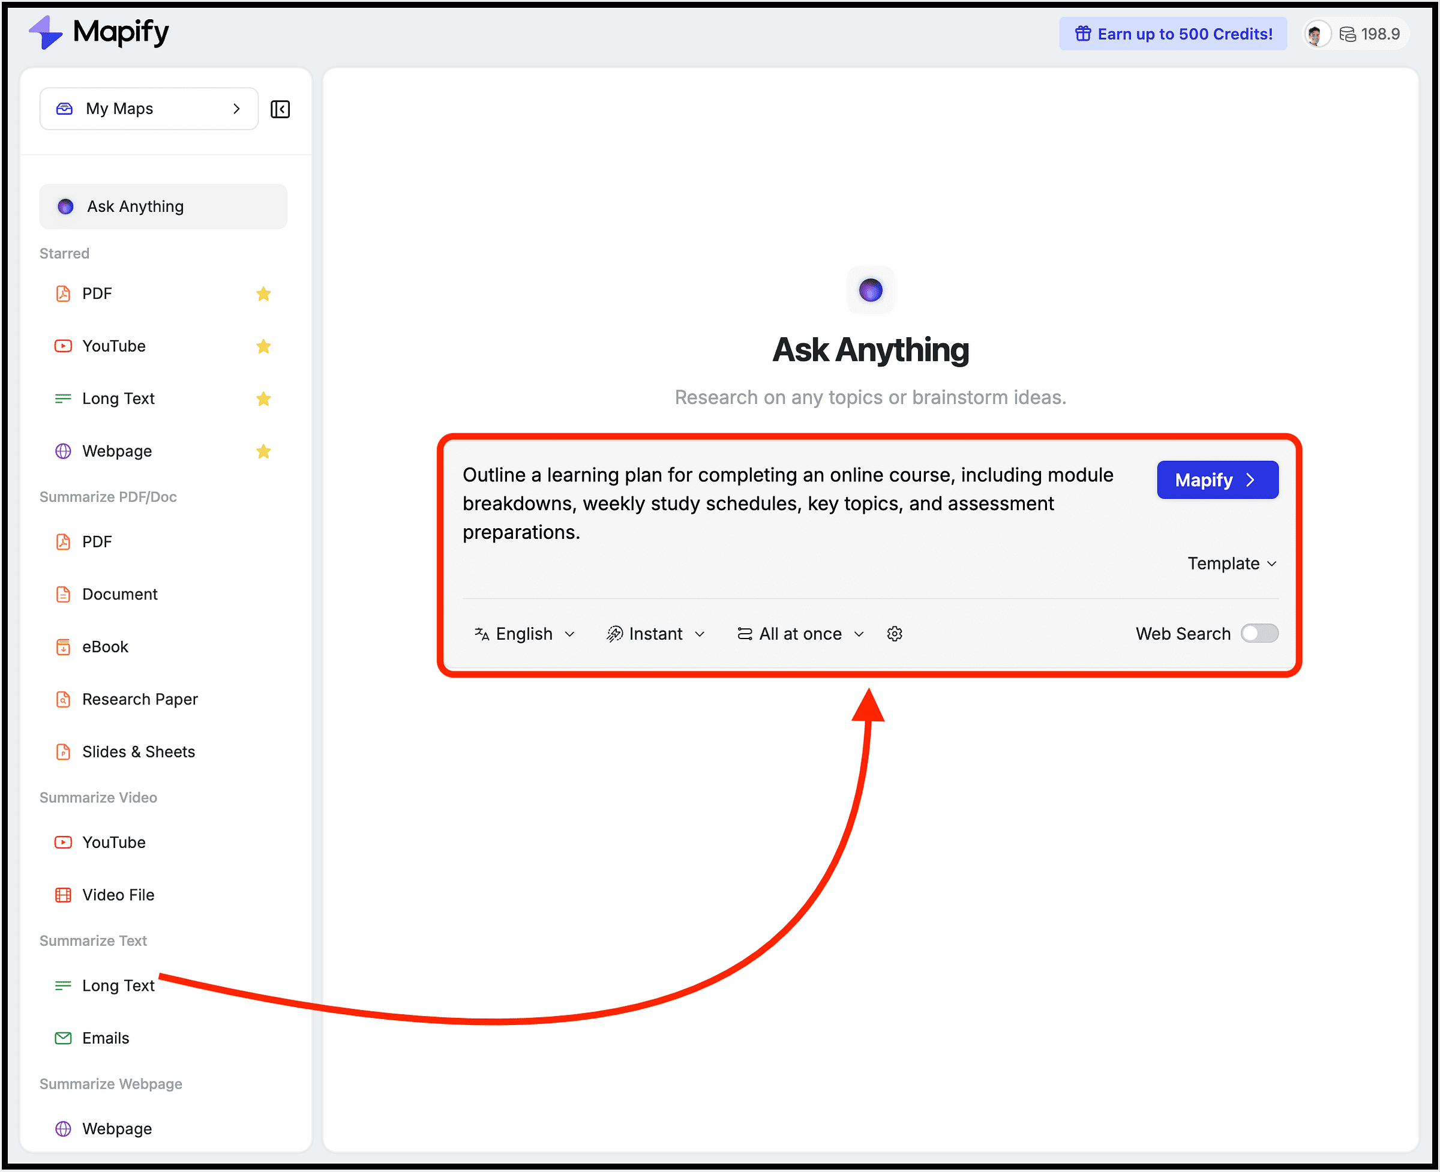Unstar the starred PDF item

(x=263, y=293)
